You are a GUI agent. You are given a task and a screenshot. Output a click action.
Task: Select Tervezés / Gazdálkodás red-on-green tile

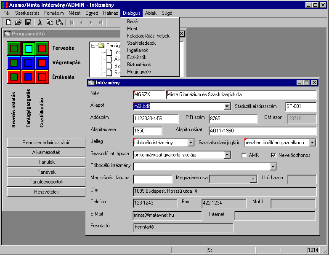pos(42,49)
